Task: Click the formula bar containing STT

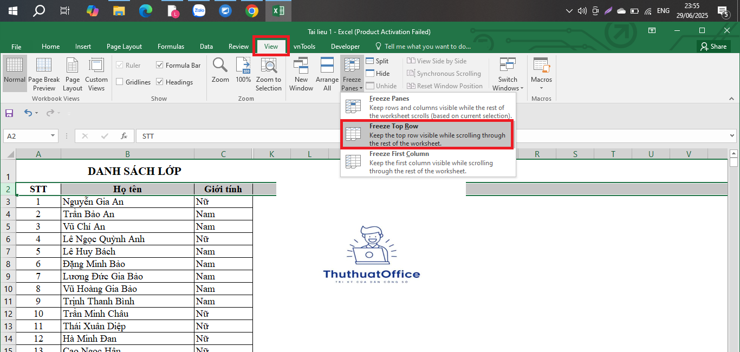Action: tap(432, 136)
